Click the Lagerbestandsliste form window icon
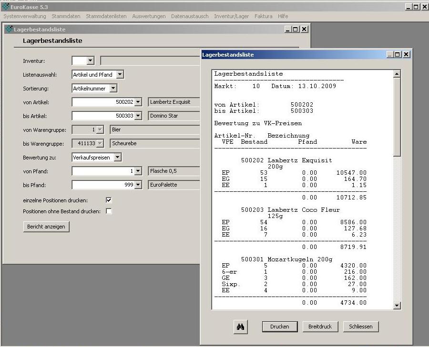429x347 pixels. click(9, 30)
